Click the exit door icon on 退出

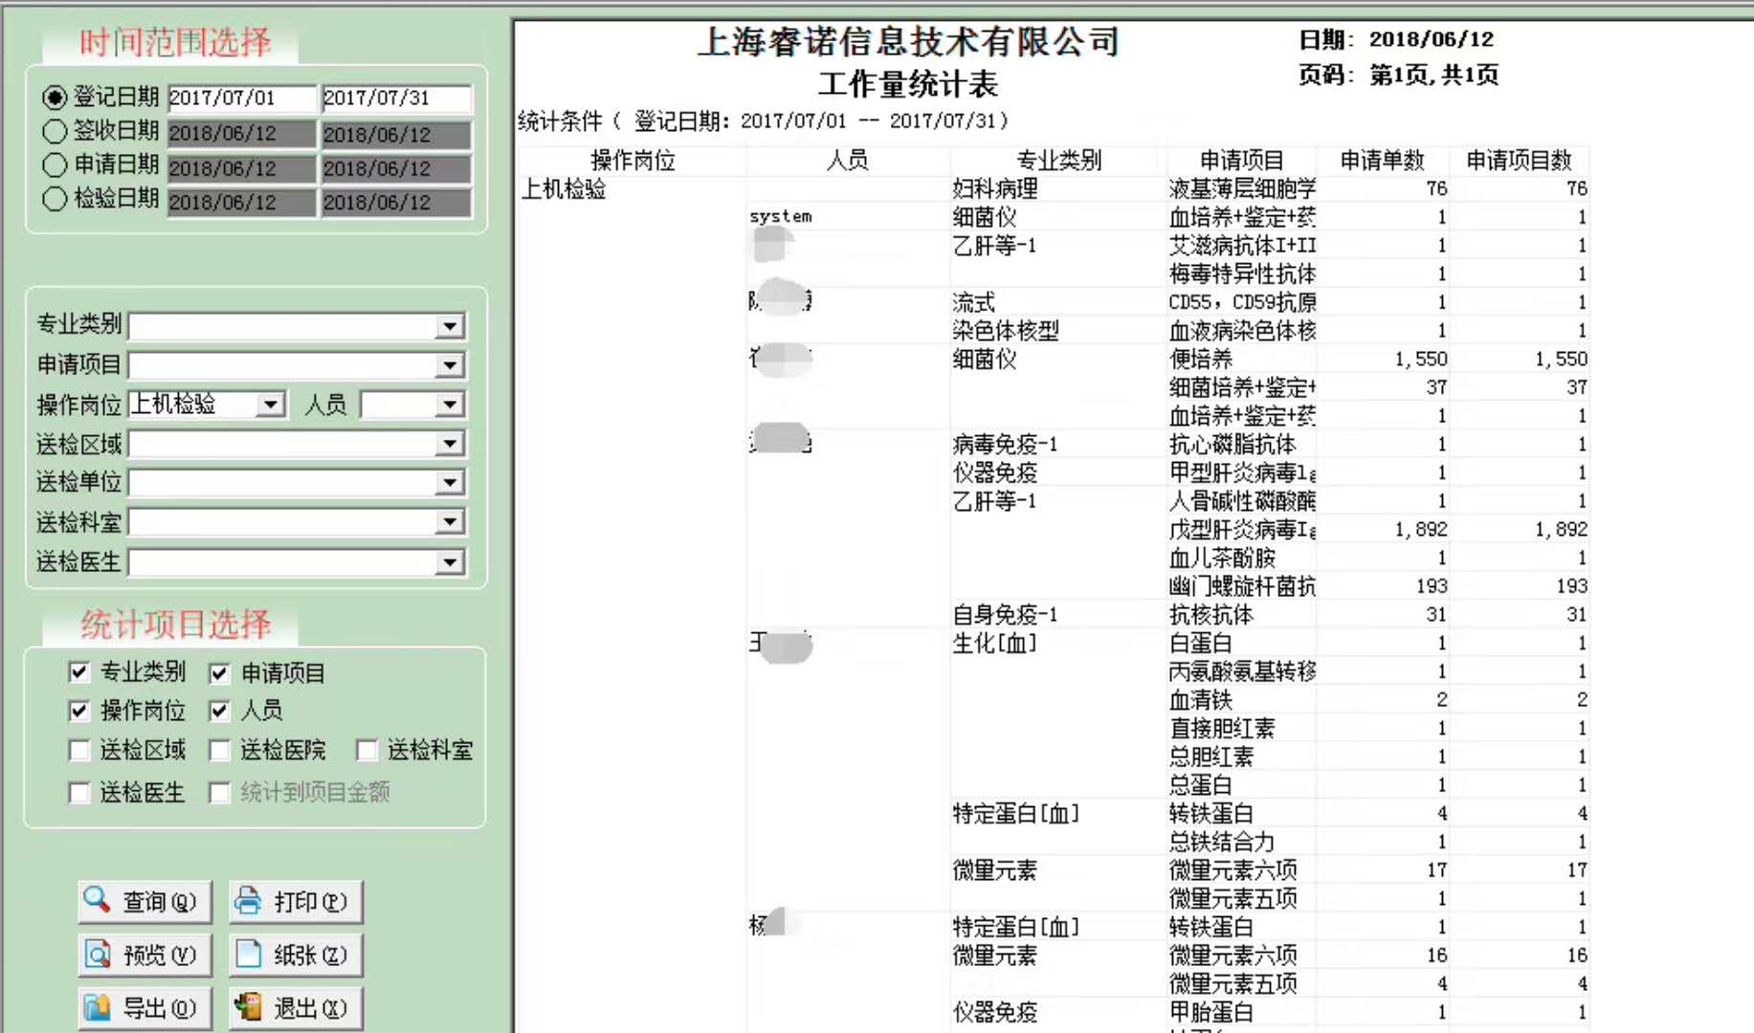(249, 1006)
